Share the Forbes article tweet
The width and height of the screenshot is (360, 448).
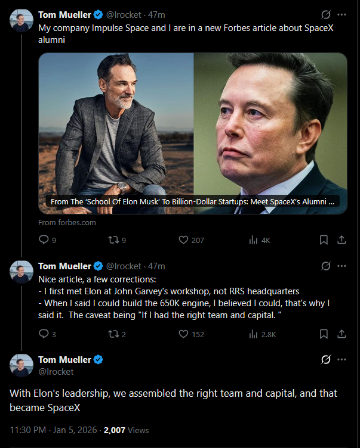click(x=341, y=240)
